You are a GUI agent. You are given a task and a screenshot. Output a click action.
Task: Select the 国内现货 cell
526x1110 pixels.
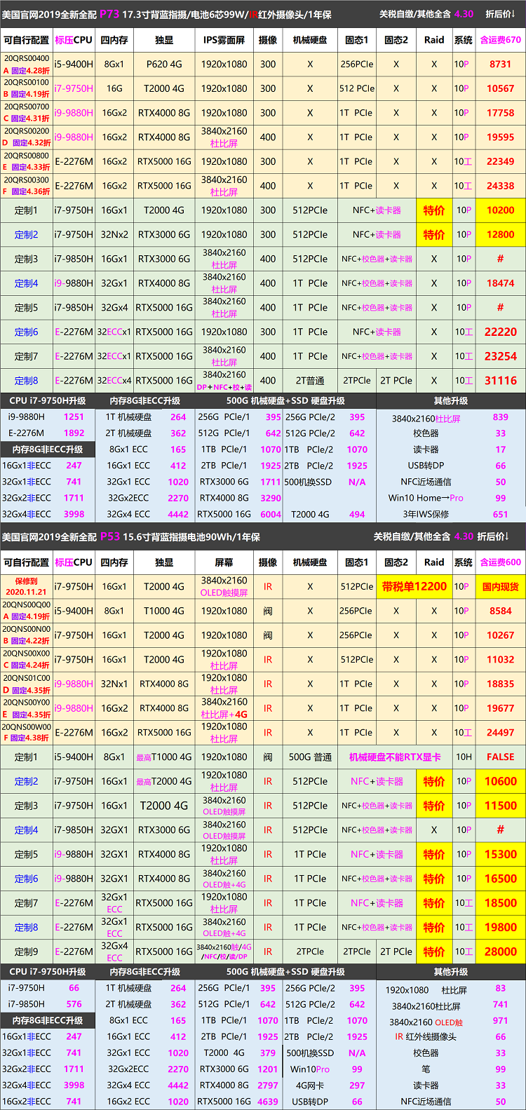[500, 587]
